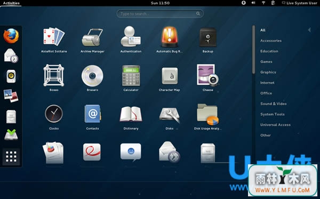Open the Backup application
This screenshot has width=320, height=199.
(x=208, y=40)
